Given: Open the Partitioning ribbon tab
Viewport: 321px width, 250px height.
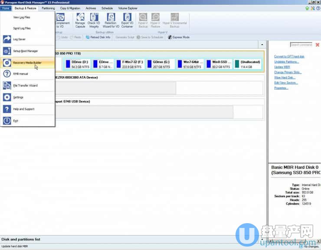Looking at the screenshot, I should (48, 8).
